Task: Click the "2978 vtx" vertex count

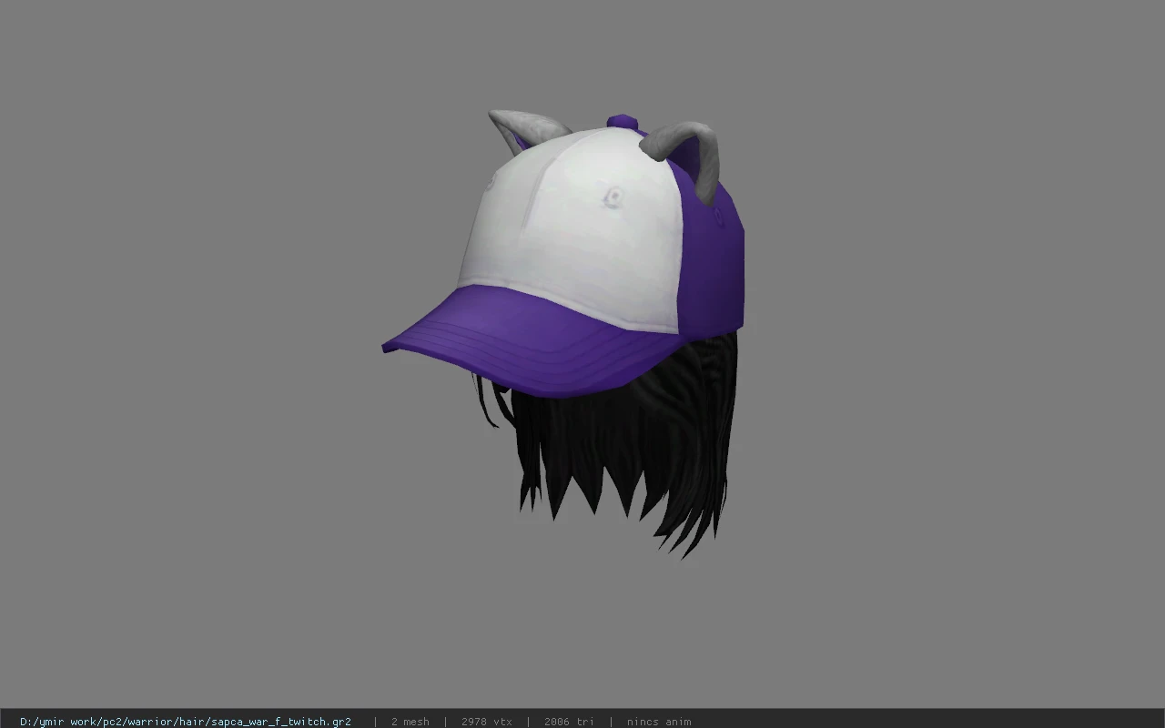Action: (x=487, y=722)
